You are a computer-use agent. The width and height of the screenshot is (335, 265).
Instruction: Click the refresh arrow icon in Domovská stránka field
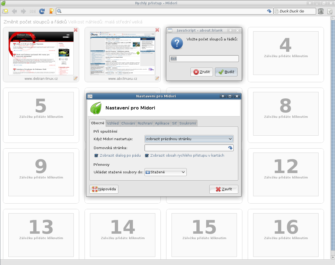[230, 148]
